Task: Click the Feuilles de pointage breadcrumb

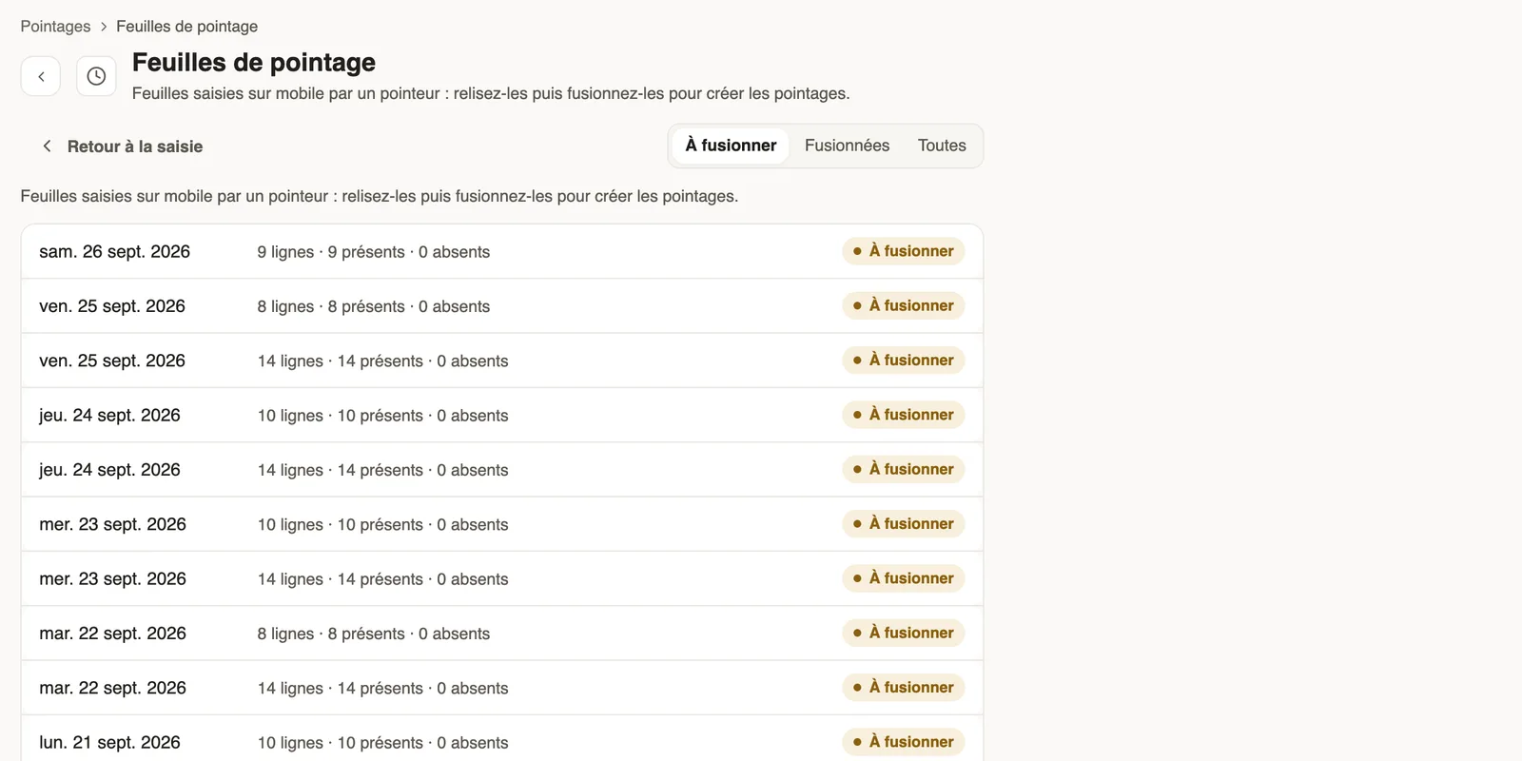Action: tap(186, 27)
